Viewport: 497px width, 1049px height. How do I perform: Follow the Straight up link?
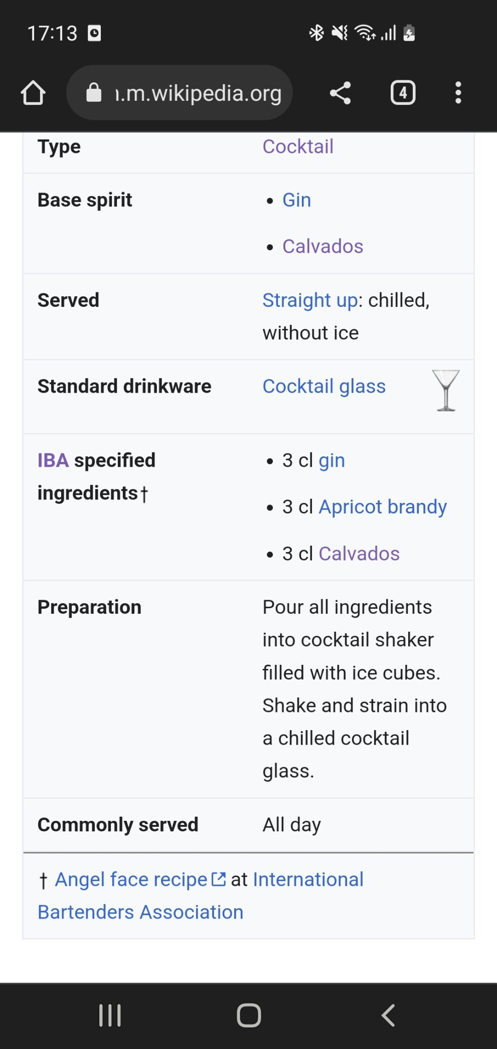point(310,300)
